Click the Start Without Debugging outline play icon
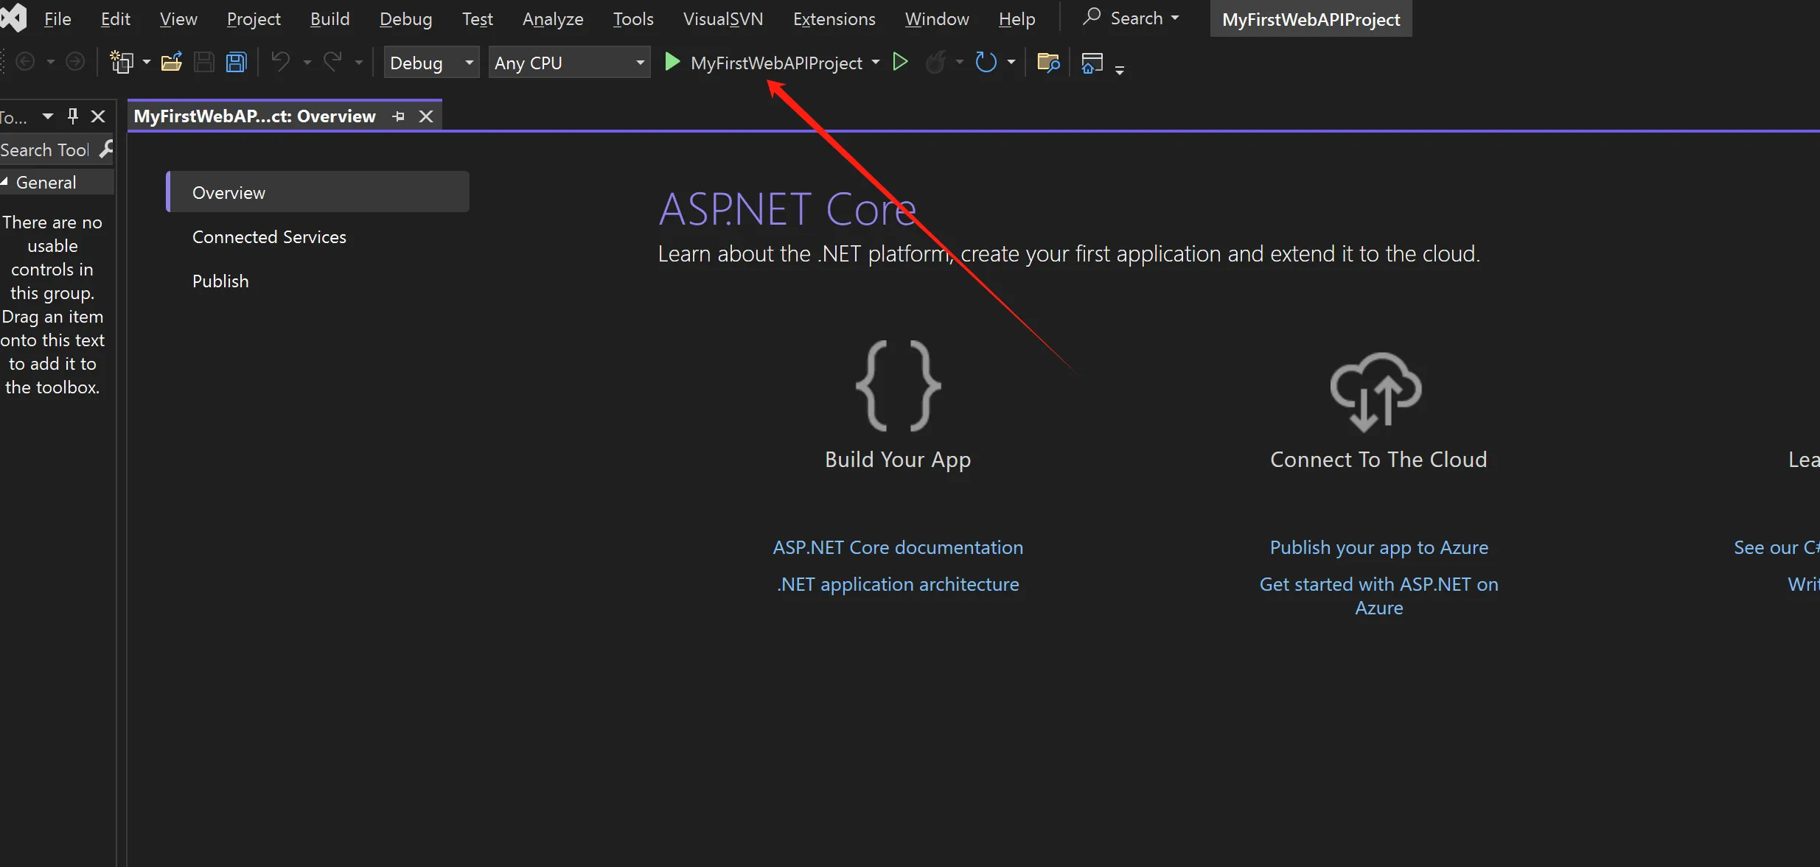 pos(900,62)
